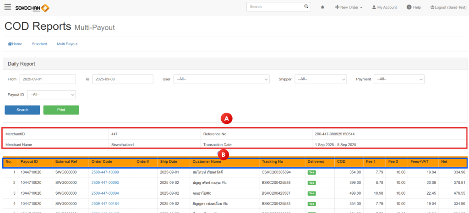The image size is (469, 213).
Task: Go to My Account
Action: pos(384,7)
